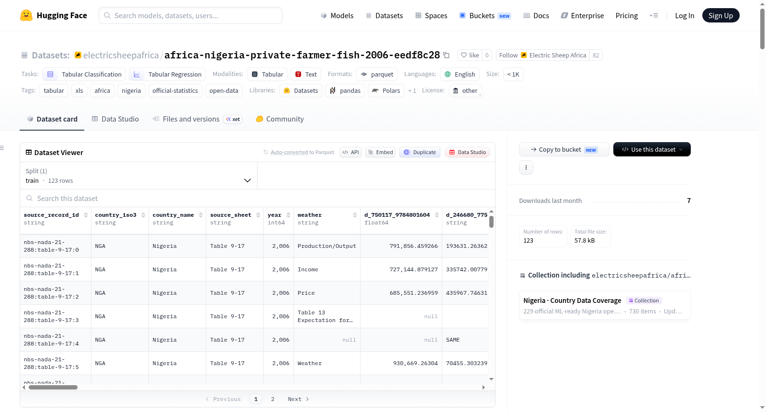This screenshot has height=412, width=766.
Task: Open the Pricing page
Action: [627, 15]
